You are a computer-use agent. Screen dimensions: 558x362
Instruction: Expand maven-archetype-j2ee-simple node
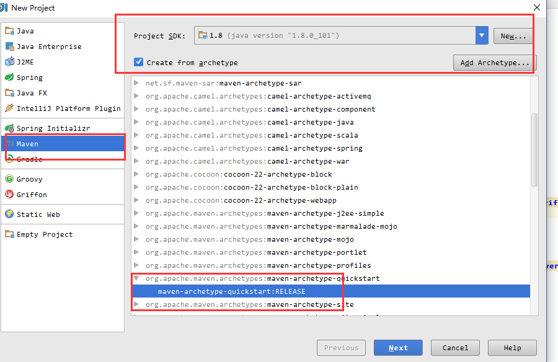[x=136, y=213]
